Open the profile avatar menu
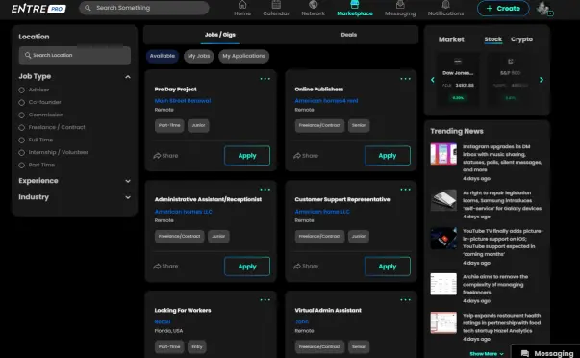 point(543,8)
